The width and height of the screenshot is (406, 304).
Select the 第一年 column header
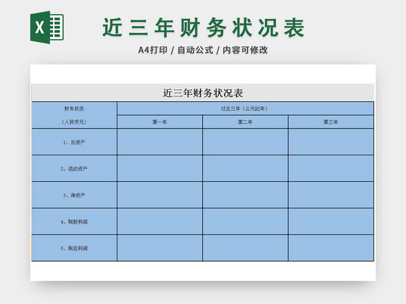coord(160,122)
